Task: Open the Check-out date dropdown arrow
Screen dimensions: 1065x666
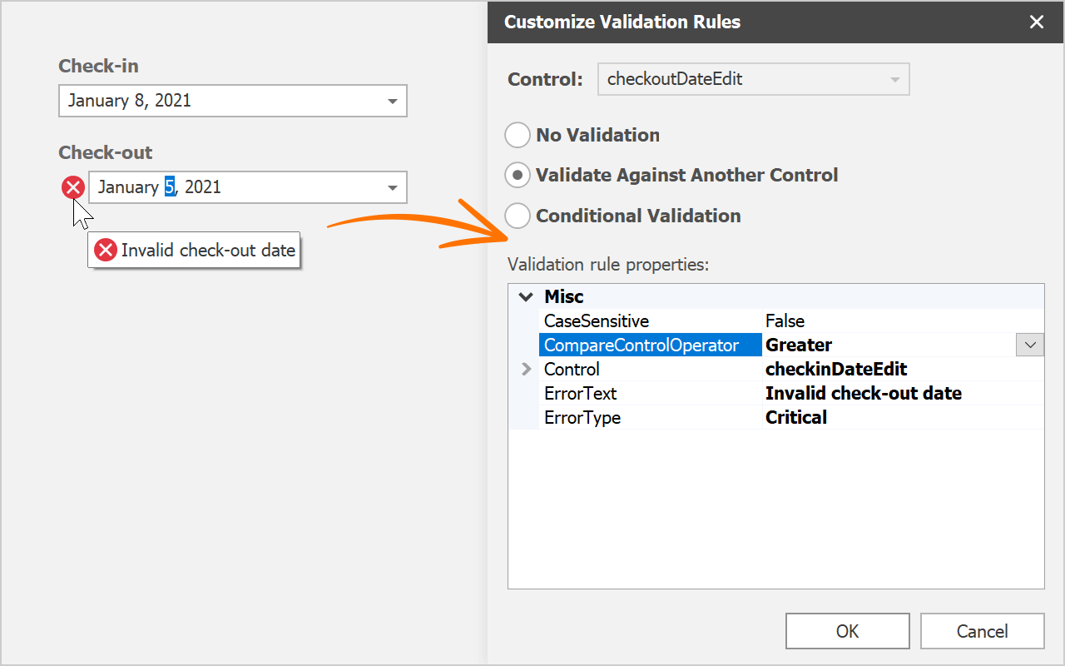Action: 393,188
